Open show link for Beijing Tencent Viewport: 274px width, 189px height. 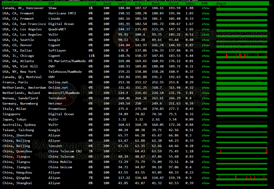pos(205,146)
